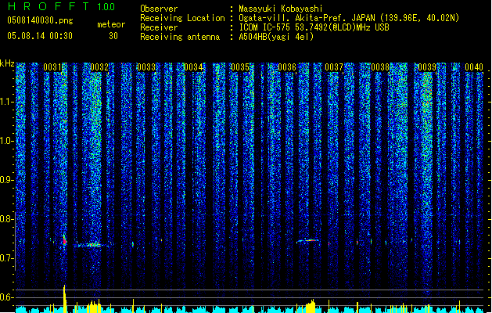Click the 0034 time marker
Image resolution: width=492 pixels, height=313 pixels.
pos(193,67)
